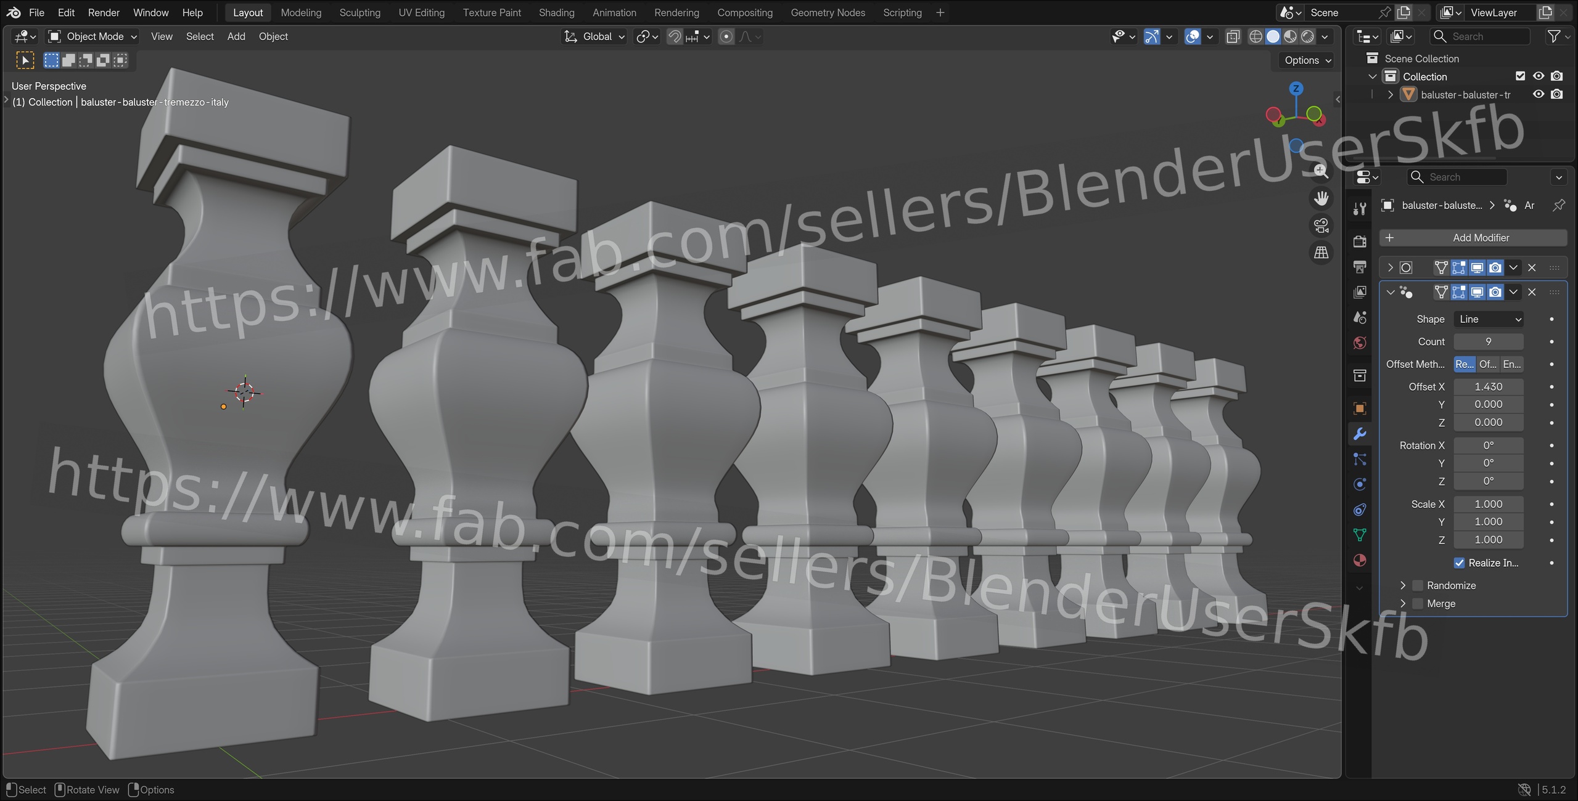Switch perspective/orthographic with the grid icon
This screenshot has width=1578, height=801.
coord(1321,253)
